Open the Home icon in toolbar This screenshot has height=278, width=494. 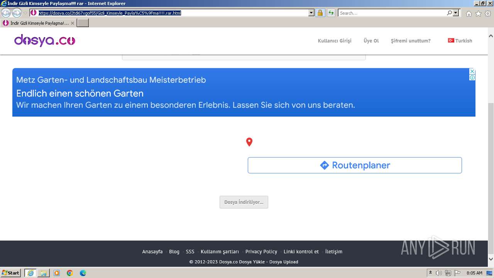469,14
